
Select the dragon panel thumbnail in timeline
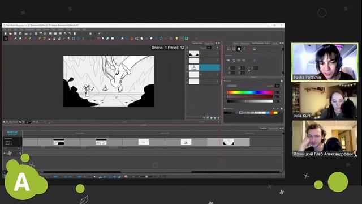tap(229, 142)
